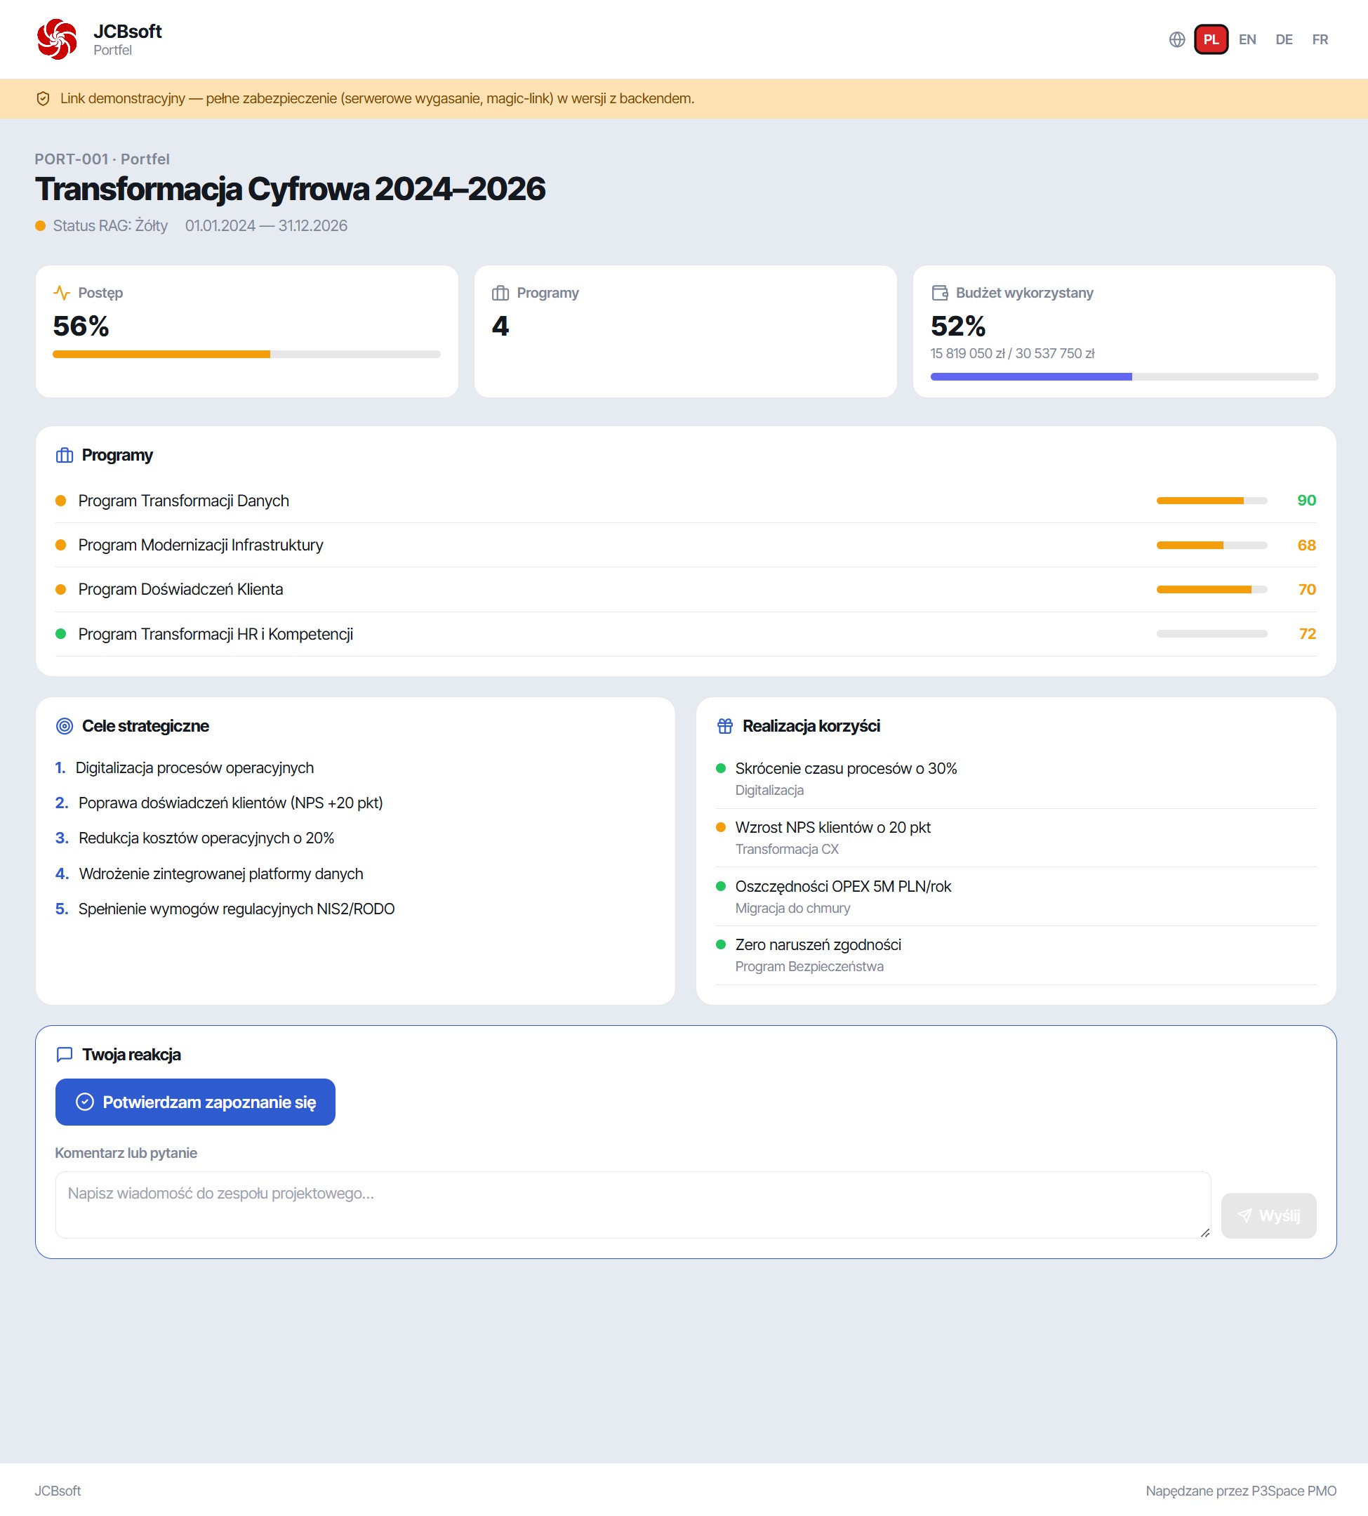Click goal Spełnienie wymogów regulacyjnych NIS2/RODO
The height and width of the screenshot is (1516, 1368).
tap(236, 909)
